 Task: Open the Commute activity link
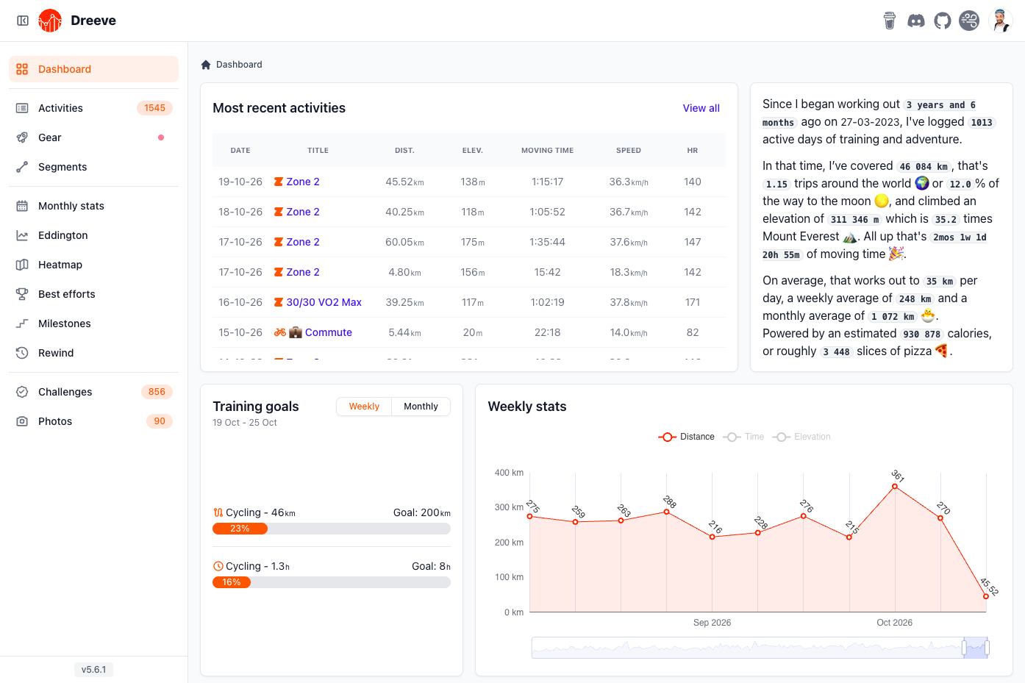click(328, 332)
